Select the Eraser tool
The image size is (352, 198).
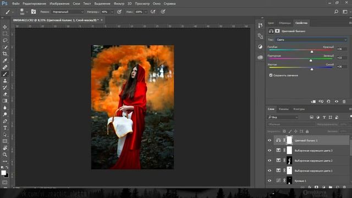click(5, 94)
